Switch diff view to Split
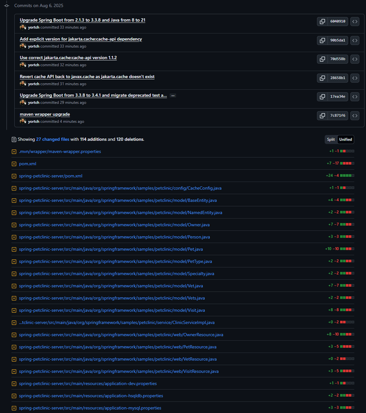The height and width of the screenshot is (413, 366). pos(331,139)
